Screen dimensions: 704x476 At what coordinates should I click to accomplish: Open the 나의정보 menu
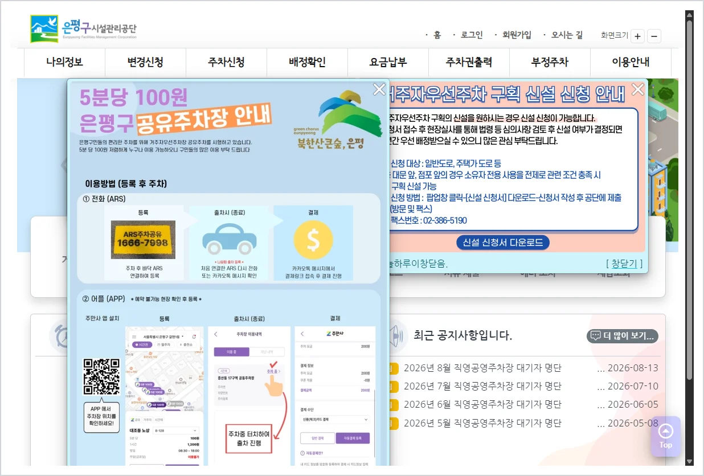[x=64, y=62]
